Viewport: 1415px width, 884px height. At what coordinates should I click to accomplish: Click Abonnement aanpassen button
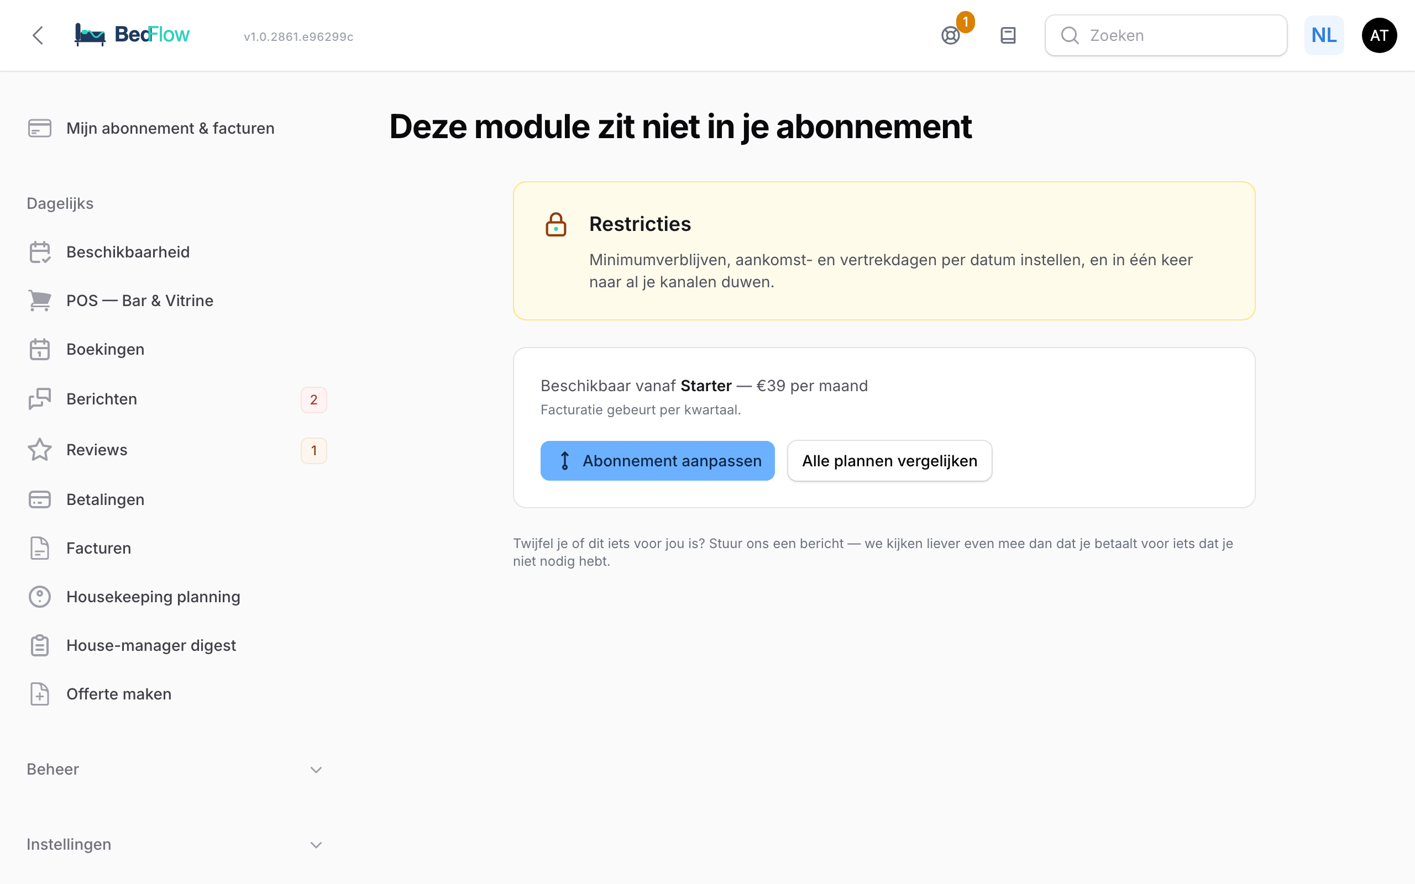click(x=657, y=461)
